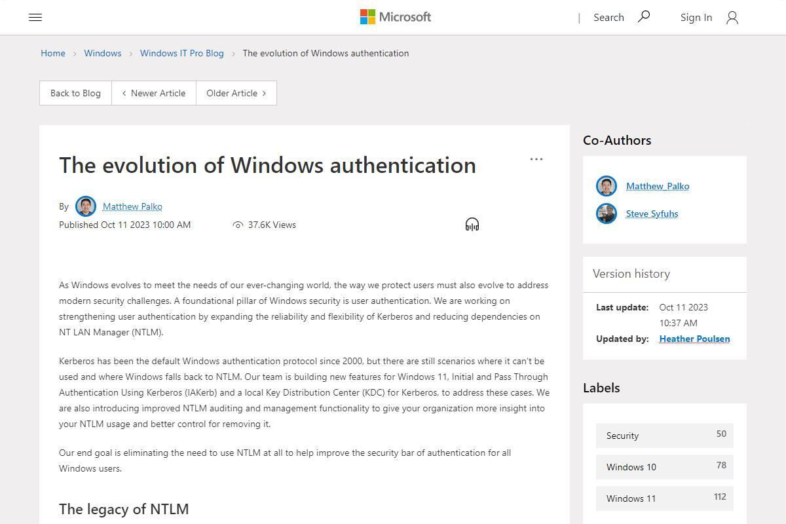Viewport: 786px width, 524px height.
Task: Select the Windows 11 label
Action: pyautogui.click(x=665, y=498)
